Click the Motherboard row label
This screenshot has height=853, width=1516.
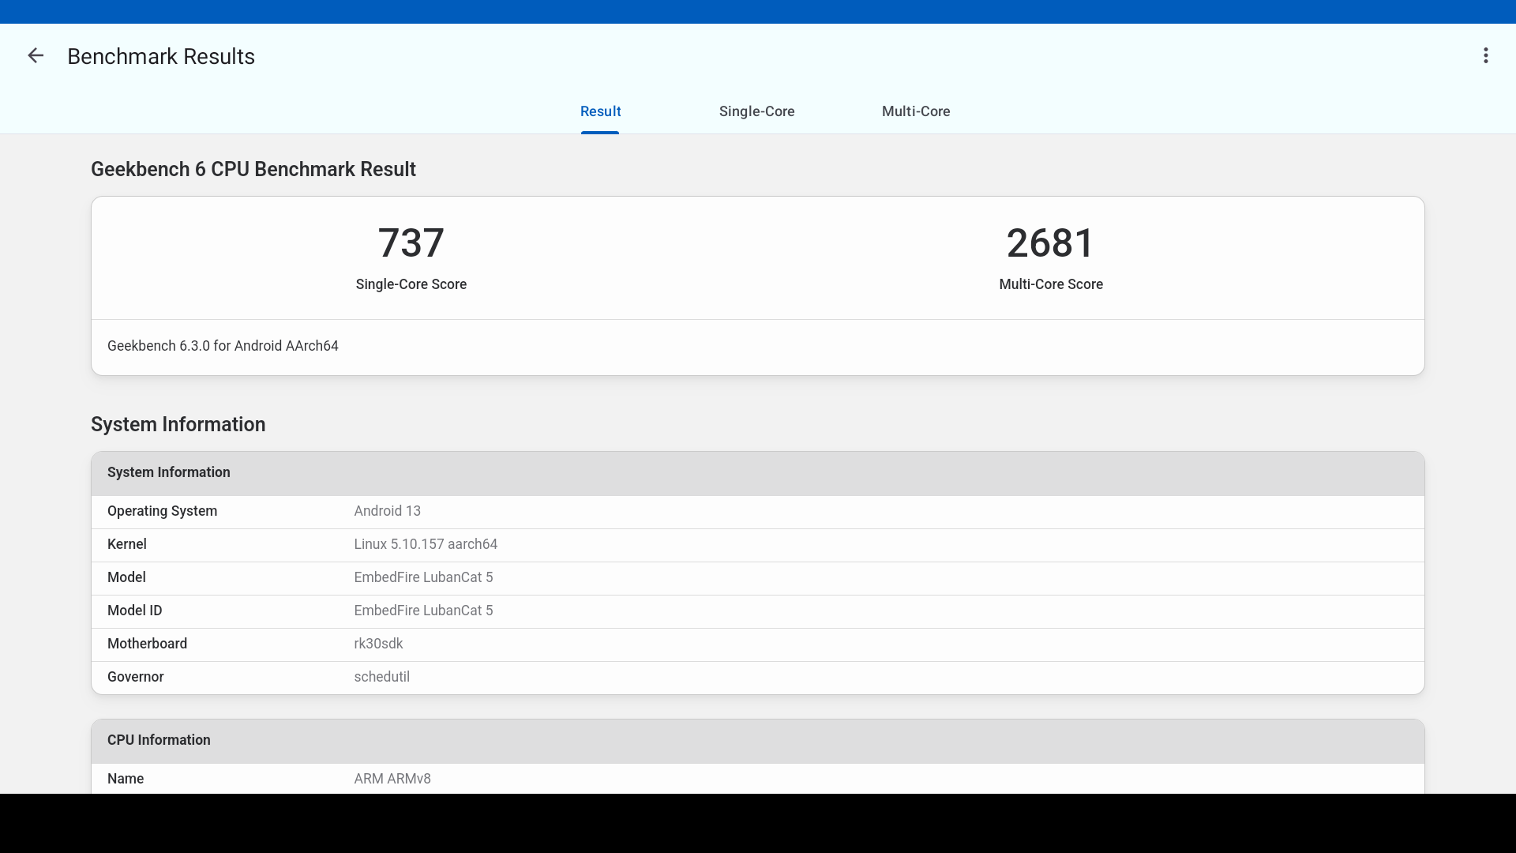coord(147,644)
